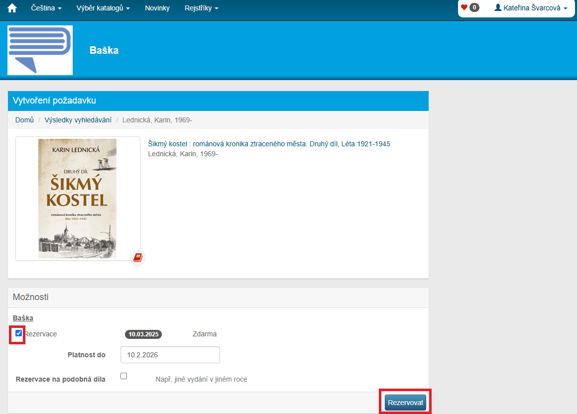Click the library speech-bubble logo
This screenshot has width=577, height=414.
point(40,50)
